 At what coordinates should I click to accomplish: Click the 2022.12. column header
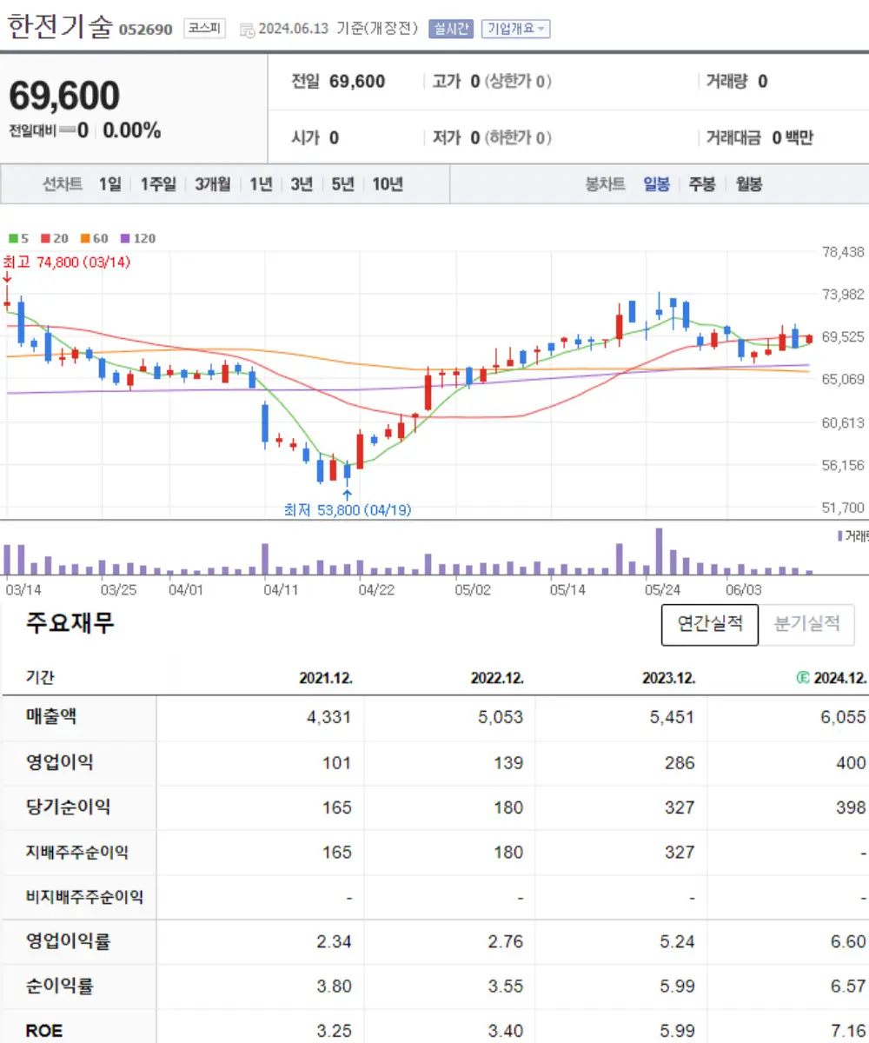click(497, 679)
